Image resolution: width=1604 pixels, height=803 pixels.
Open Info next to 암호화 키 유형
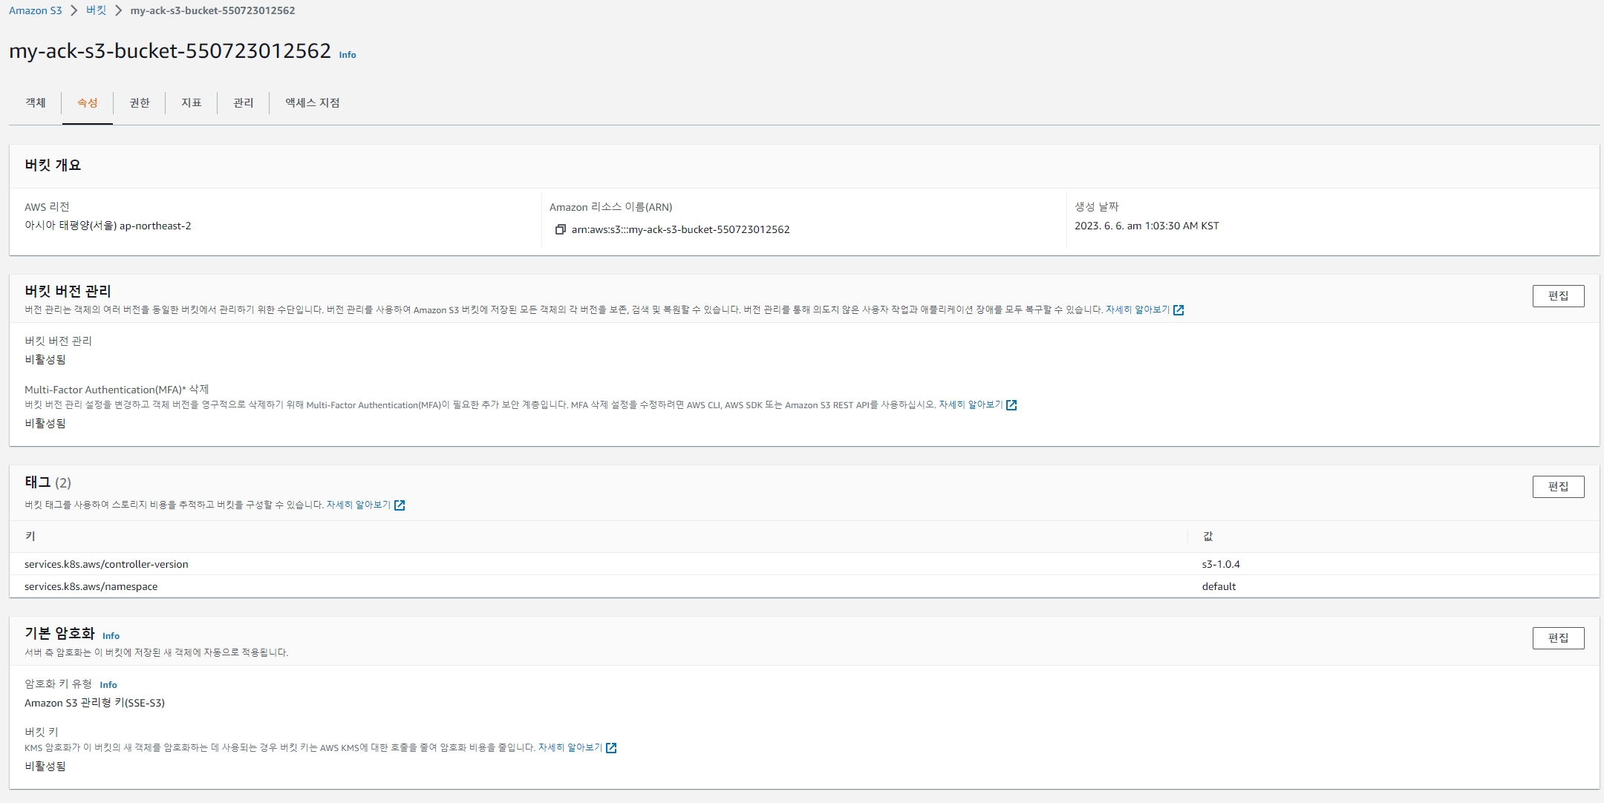(x=108, y=685)
